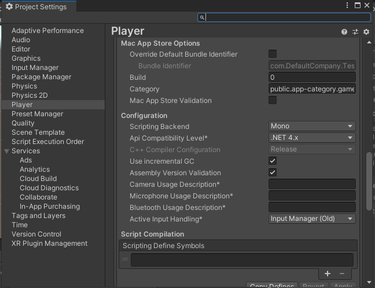Image resolution: width=375 pixels, height=288 pixels.
Task: Toggle Override Default Bundle Identifier checkbox
Action: 273,54
